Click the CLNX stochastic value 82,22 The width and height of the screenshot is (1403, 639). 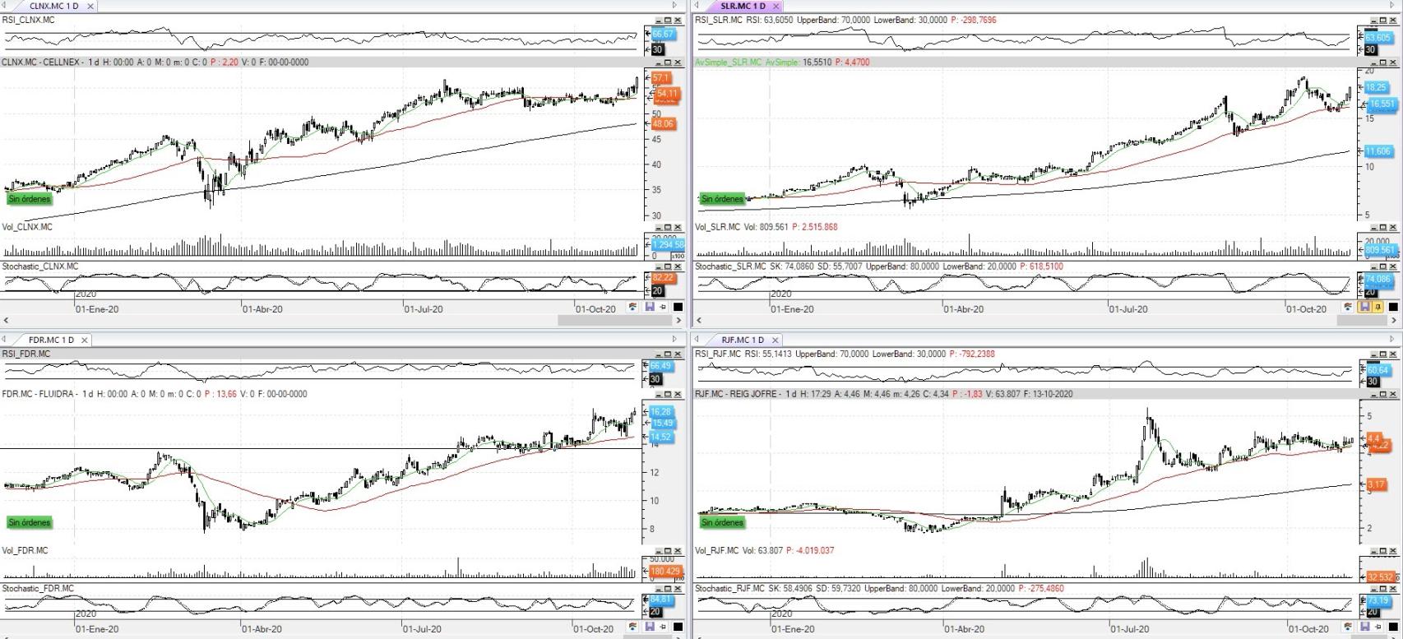coord(663,278)
